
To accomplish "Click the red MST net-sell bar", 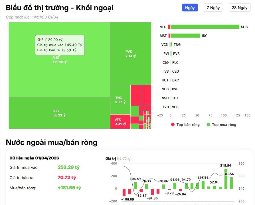I will coord(169,36).
